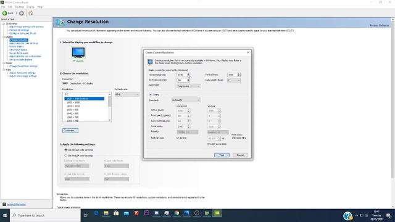Open Premiere Pro icon on taskbar
This screenshot has height=222, width=395.
(146, 213)
